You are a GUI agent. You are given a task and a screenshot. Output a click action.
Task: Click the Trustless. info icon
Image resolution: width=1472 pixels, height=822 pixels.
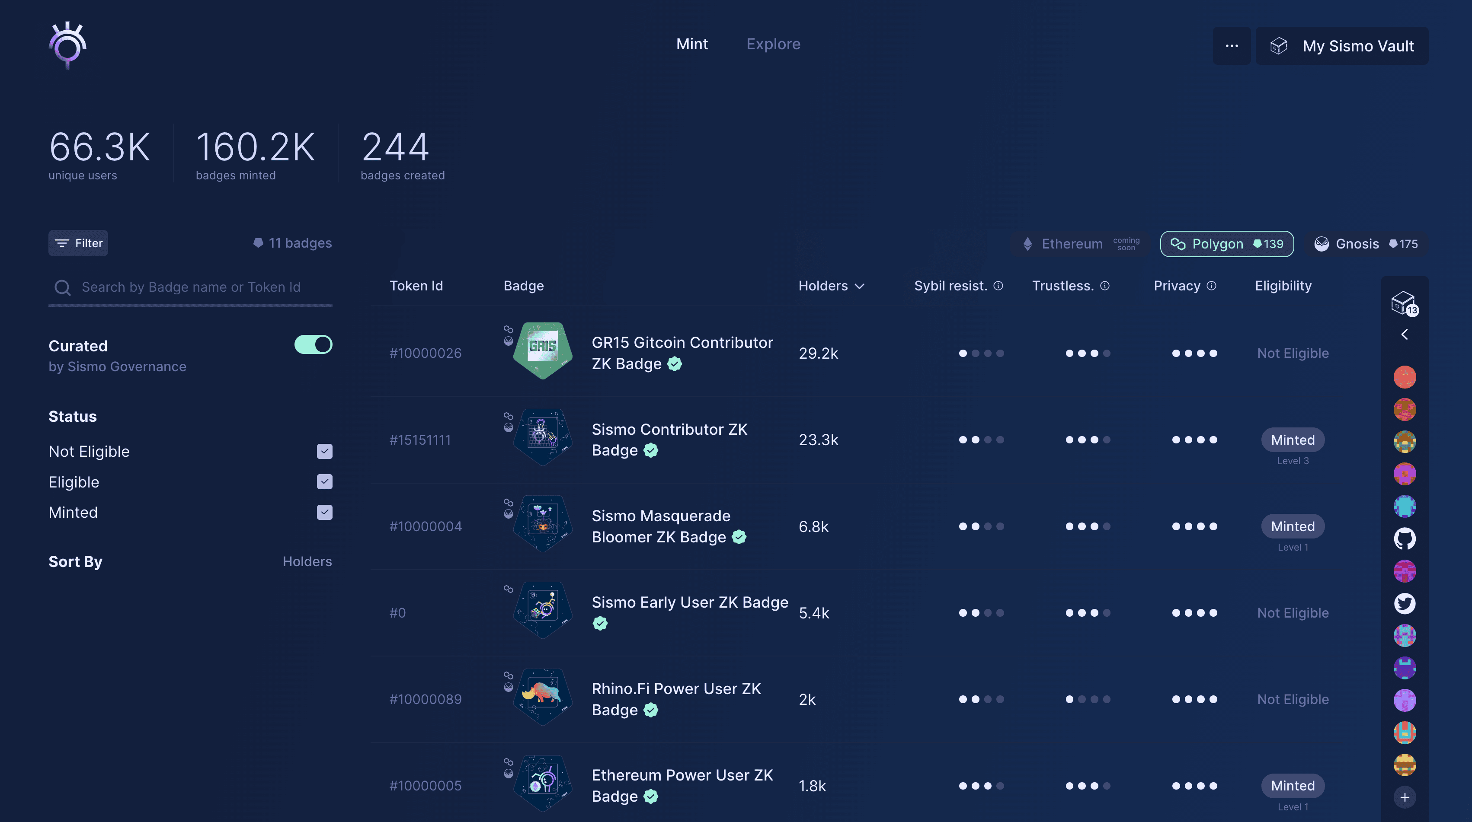[1104, 286]
